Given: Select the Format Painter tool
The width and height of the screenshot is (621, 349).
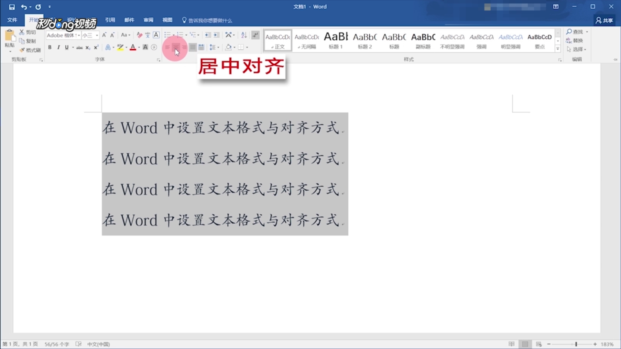Looking at the screenshot, I should [x=31, y=50].
